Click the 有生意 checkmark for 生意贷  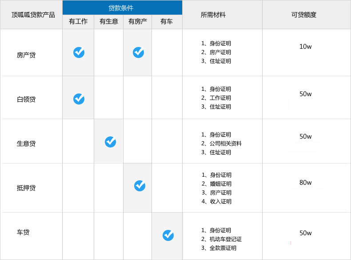pyautogui.click(x=110, y=142)
